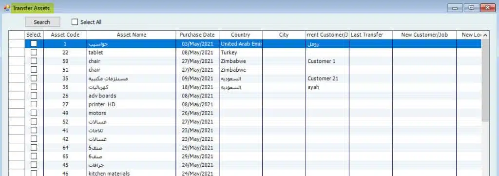Tick the printer HD row checkbox
The width and height of the screenshot is (499, 176).
point(34,104)
